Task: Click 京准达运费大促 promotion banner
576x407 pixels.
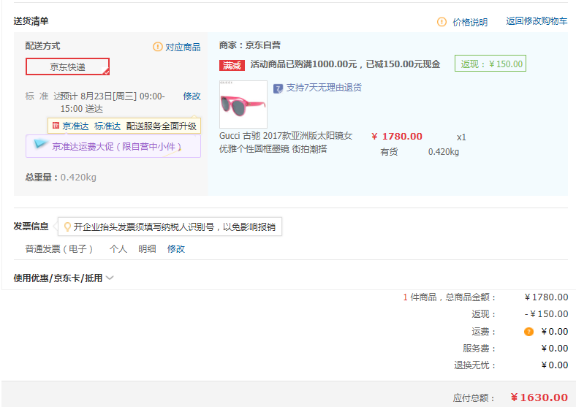Action: coord(113,146)
